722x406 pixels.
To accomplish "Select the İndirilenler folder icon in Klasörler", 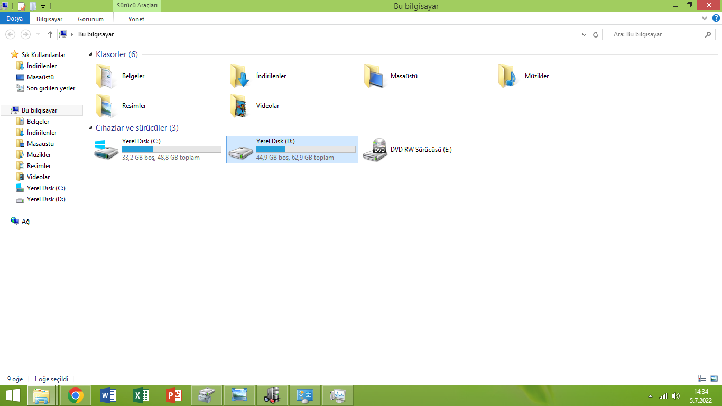I will 240,76.
